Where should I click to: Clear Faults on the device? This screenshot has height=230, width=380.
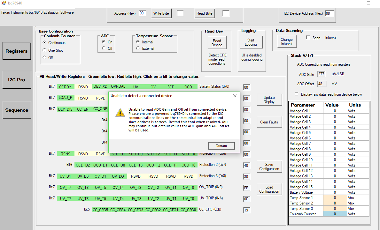coord(269,122)
